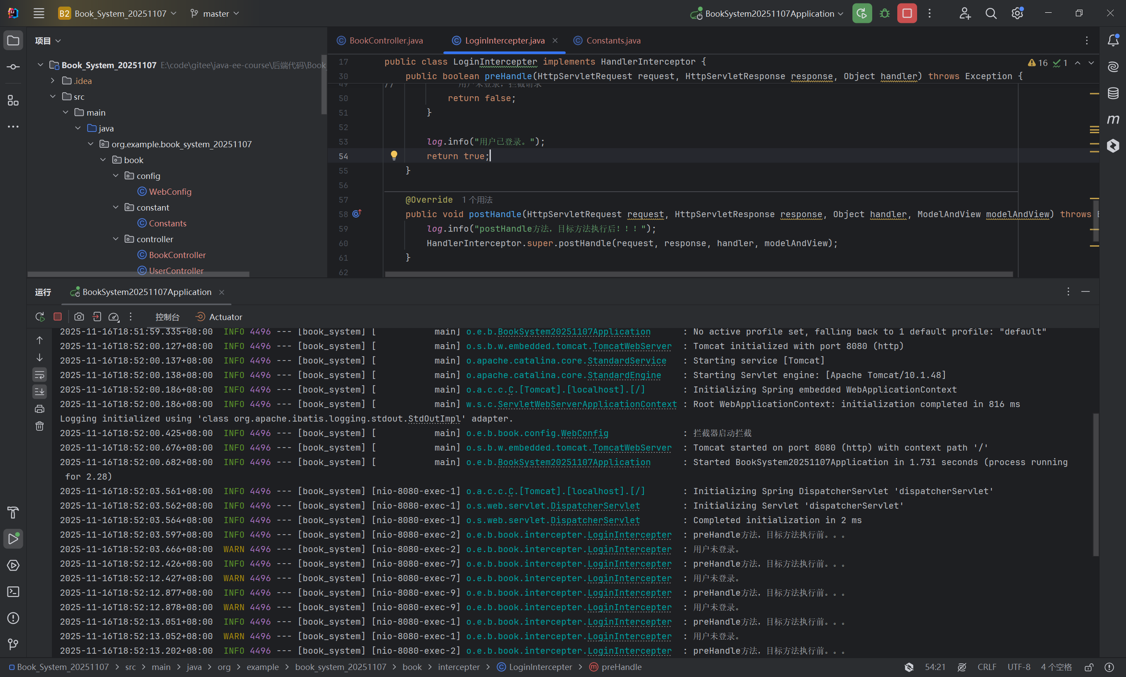1126x677 pixels.
Task: Open the Git tool window
Action: (13, 644)
